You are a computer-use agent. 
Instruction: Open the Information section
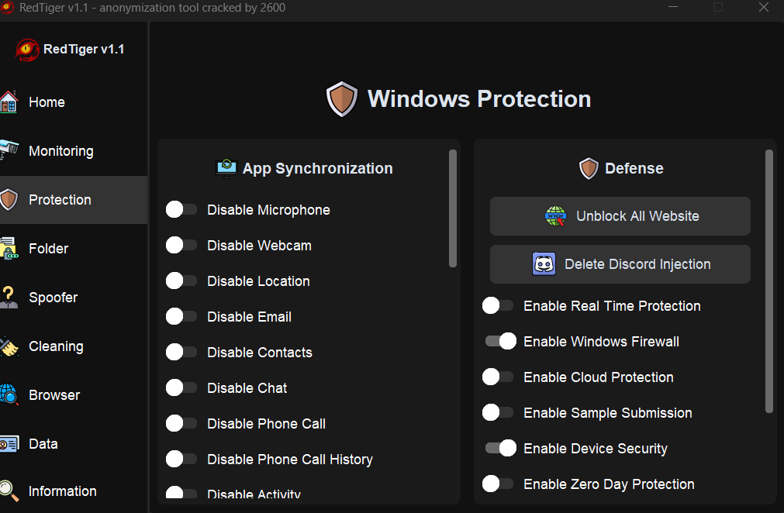[74, 491]
